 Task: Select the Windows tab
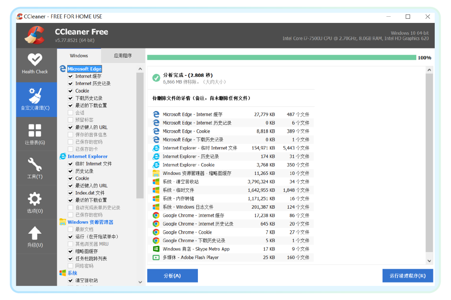79,55
